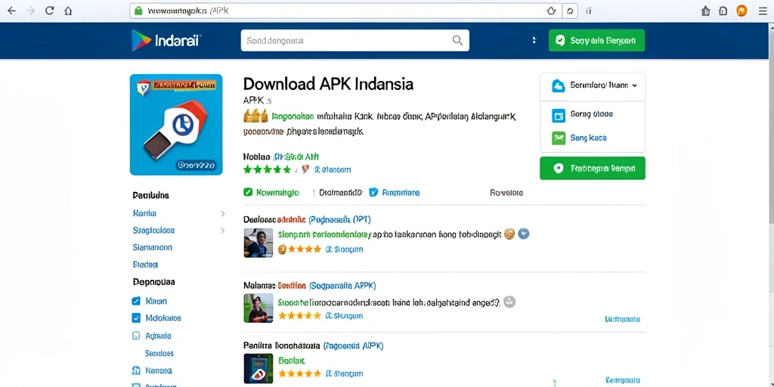Click green Sony header button

(596, 41)
